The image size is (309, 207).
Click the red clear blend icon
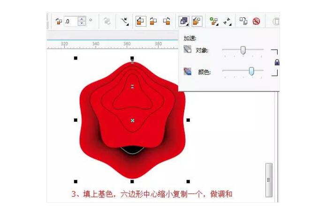(256, 21)
